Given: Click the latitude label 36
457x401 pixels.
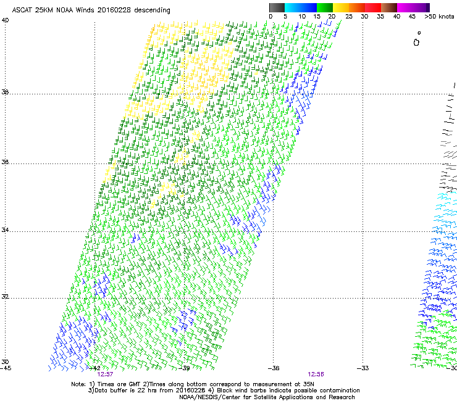Looking at the screenshot, I should [5, 162].
